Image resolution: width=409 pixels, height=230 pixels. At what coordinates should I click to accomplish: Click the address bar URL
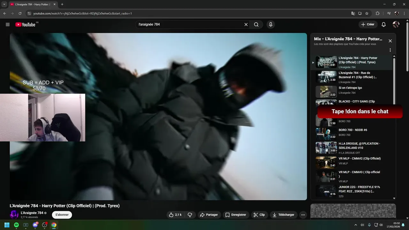(82, 13)
